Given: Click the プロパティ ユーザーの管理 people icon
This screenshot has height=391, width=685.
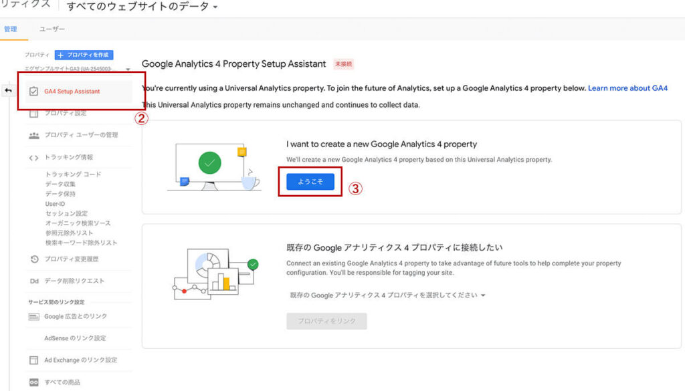Looking at the screenshot, I should pyautogui.click(x=33, y=135).
